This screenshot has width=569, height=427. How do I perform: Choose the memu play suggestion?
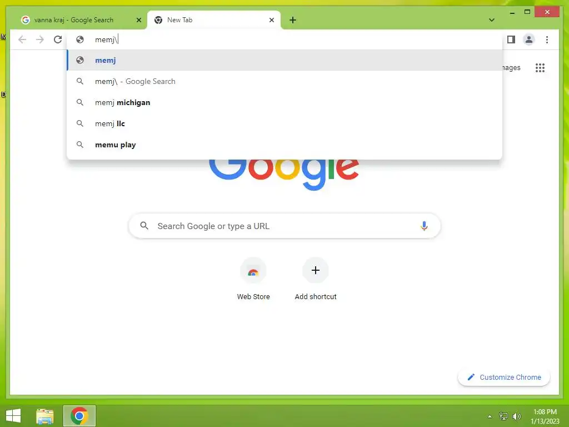pyautogui.click(x=285, y=145)
